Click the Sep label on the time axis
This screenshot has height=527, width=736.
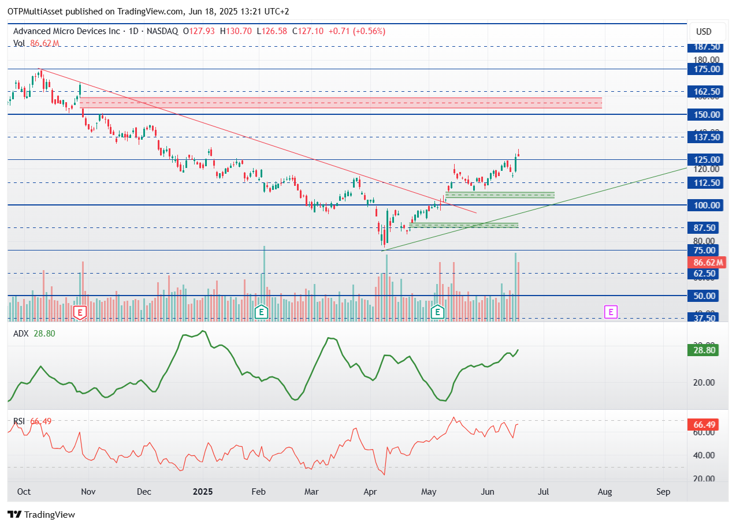click(663, 492)
